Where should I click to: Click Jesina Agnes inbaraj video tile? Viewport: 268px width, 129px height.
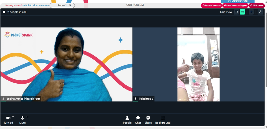tap(66, 64)
